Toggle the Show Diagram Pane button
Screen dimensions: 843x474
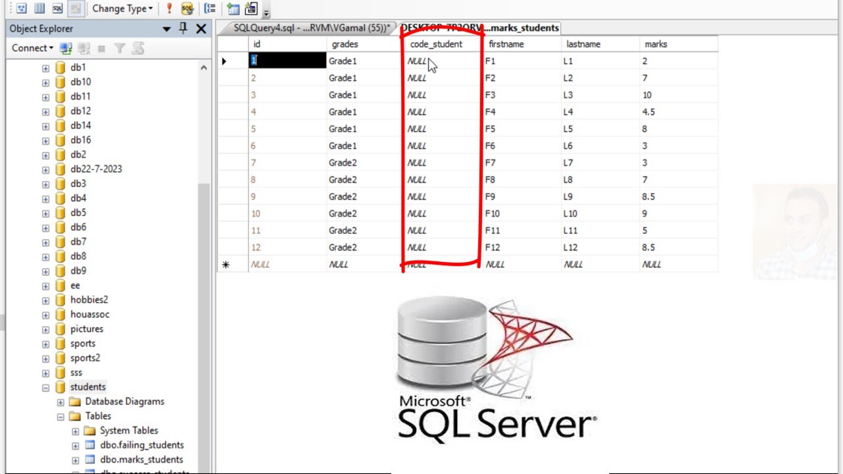click(x=22, y=9)
